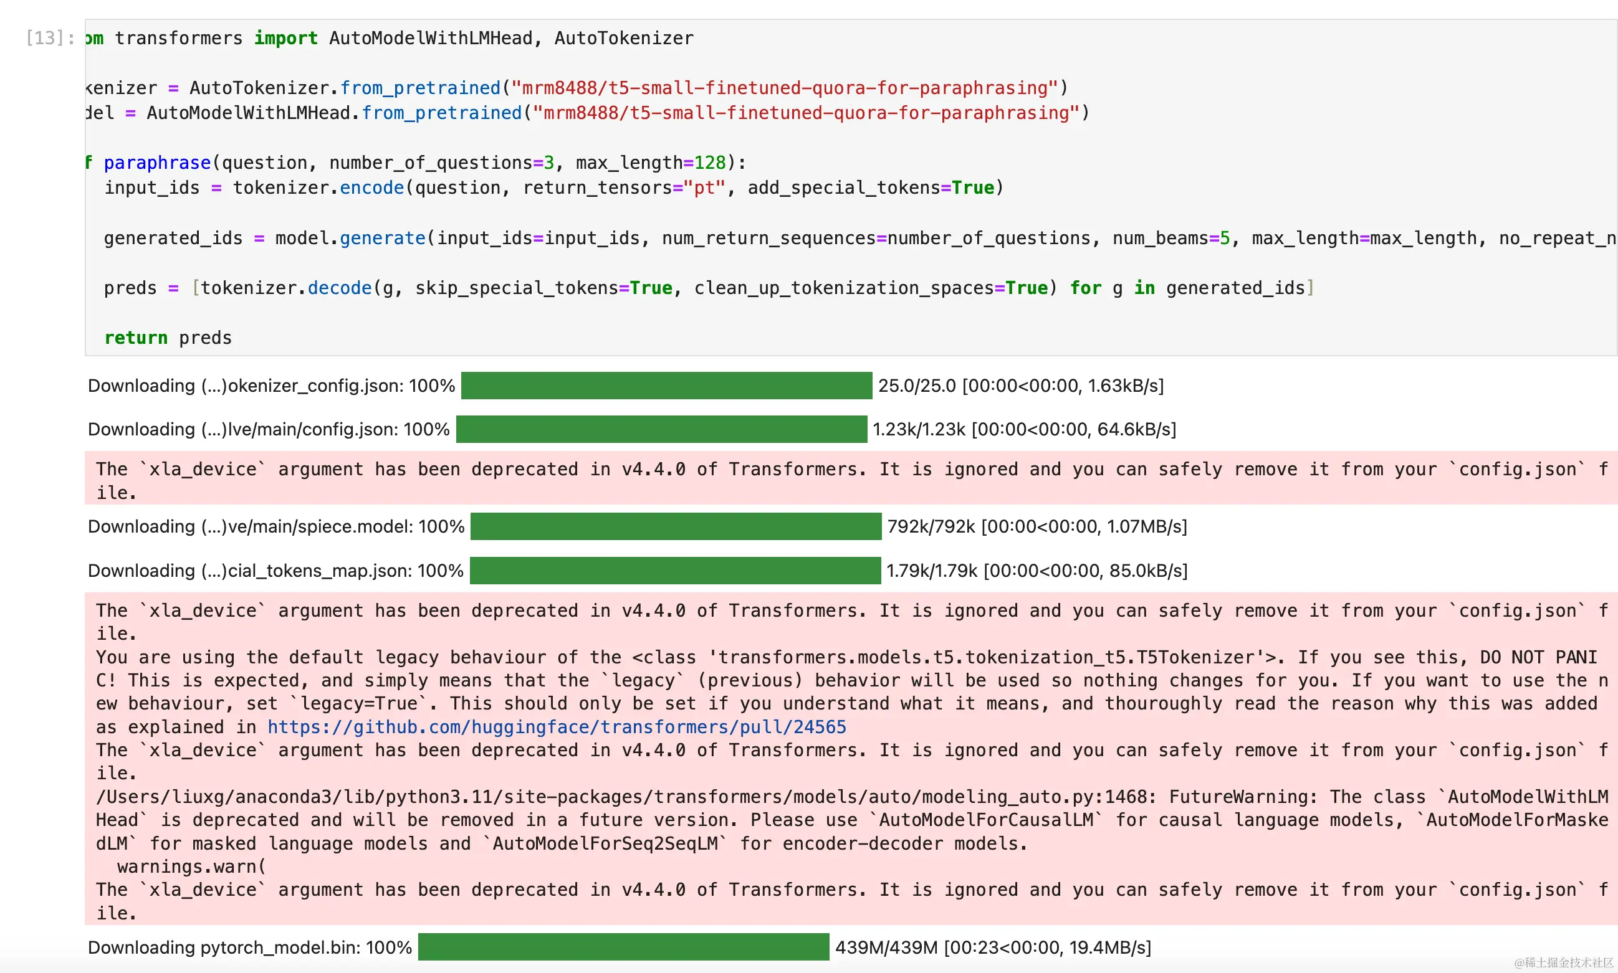Click the tokenizer_config.json download progress bar
Image resolution: width=1618 pixels, height=973 pixels.
pyautogui.click(x=666, y=386)
